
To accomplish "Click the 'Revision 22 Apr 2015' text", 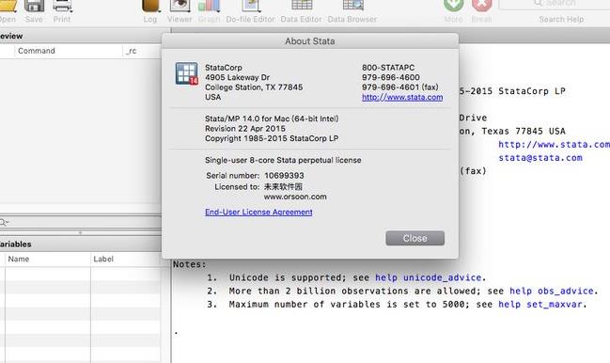I will coord(245,129).
